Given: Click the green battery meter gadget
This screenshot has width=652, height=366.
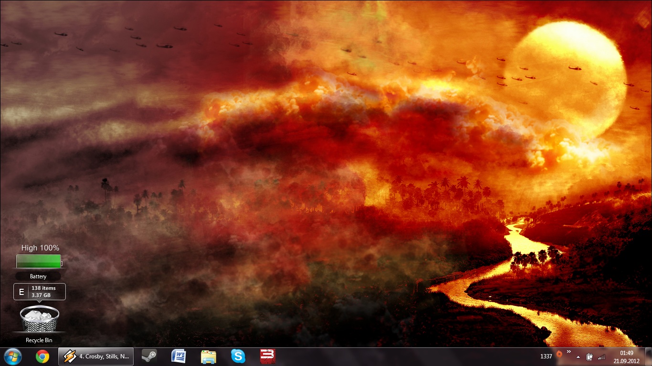Looking at the screenshot, I should (x=39, y=261).
